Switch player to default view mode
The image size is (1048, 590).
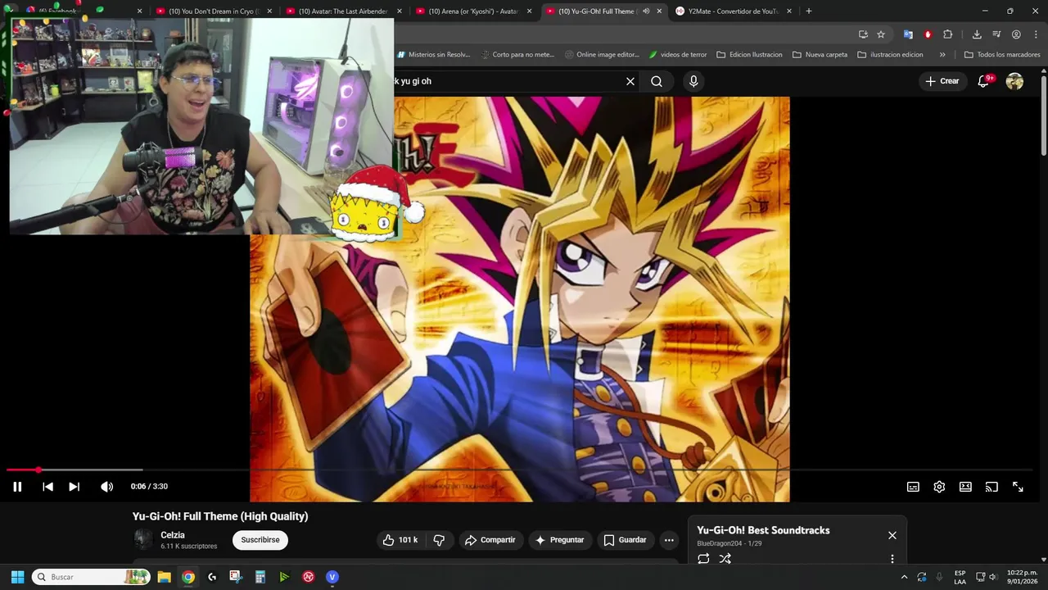(965, 487)
